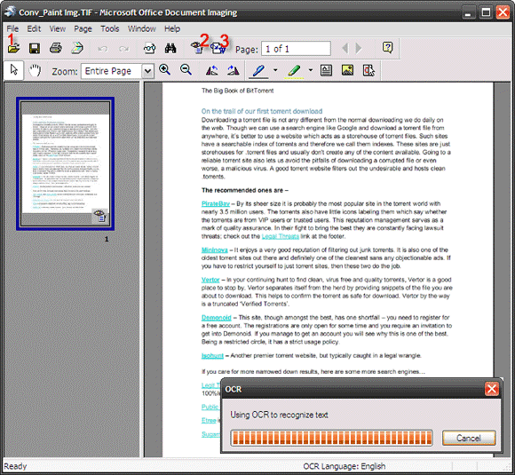Open the pen tool options arrow
The height and width of the screenshot is (475, 515).
[275, 70]
